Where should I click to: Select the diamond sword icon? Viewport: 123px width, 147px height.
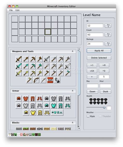[x=19, y=66]
